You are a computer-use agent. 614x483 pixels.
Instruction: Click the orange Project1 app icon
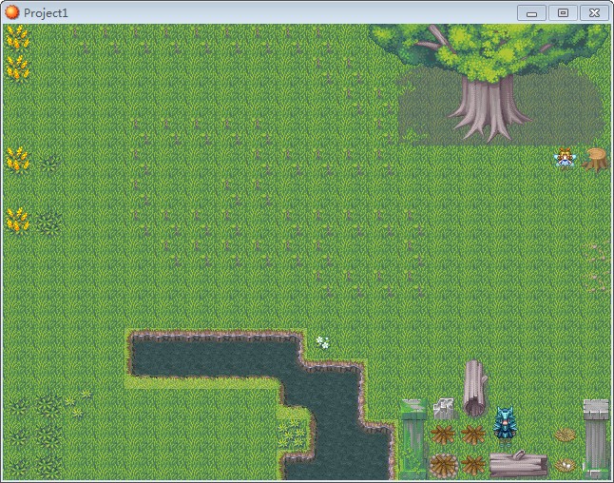[11, 12]
